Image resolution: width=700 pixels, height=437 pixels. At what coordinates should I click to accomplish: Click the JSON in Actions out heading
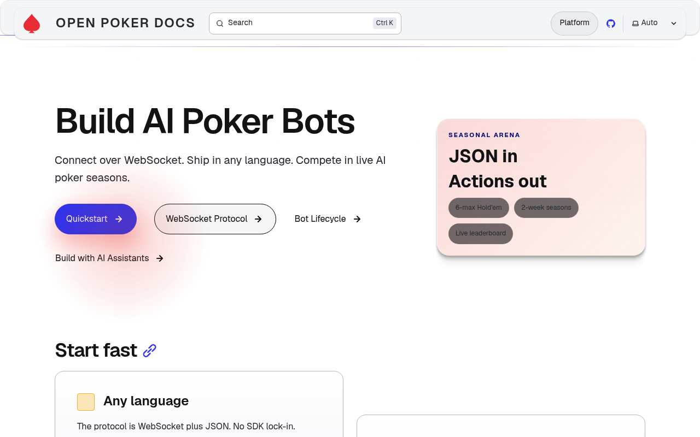[x=498, y=169]
